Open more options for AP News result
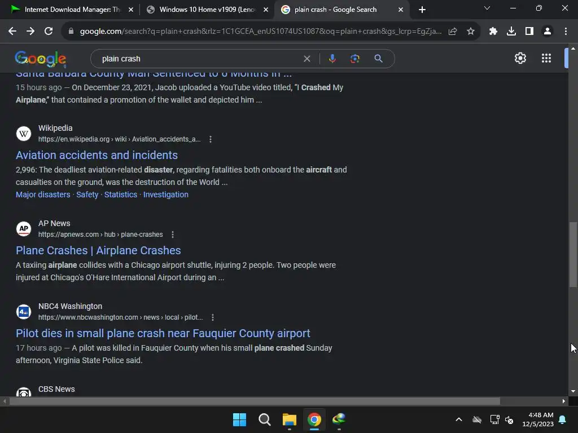The image size is (578, 433). coord(173,235)
